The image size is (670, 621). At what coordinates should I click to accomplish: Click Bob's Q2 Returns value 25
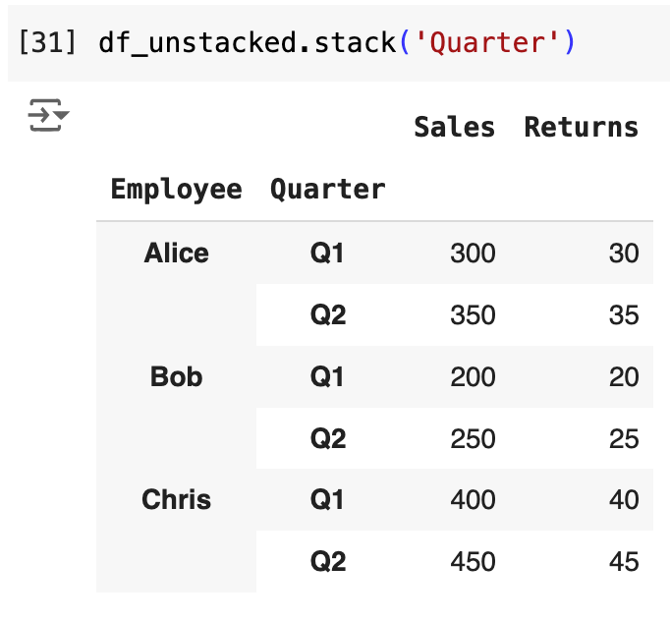(x=624, y=439)
